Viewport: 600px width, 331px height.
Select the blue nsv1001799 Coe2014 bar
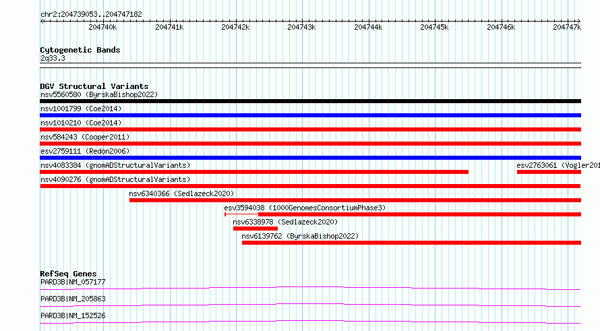(x=310, y=115)
